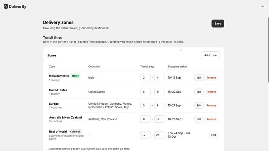Focus Rest of world minimum transit days
Screen dimensions: 269x151
[145, 135]
